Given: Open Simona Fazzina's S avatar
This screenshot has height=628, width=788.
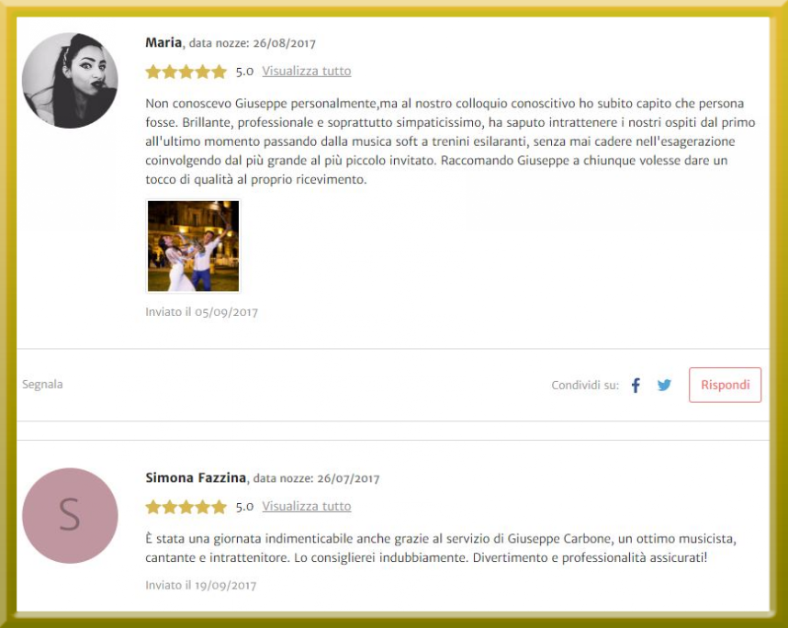Looking at the screenshot, I should pos(70,515).
